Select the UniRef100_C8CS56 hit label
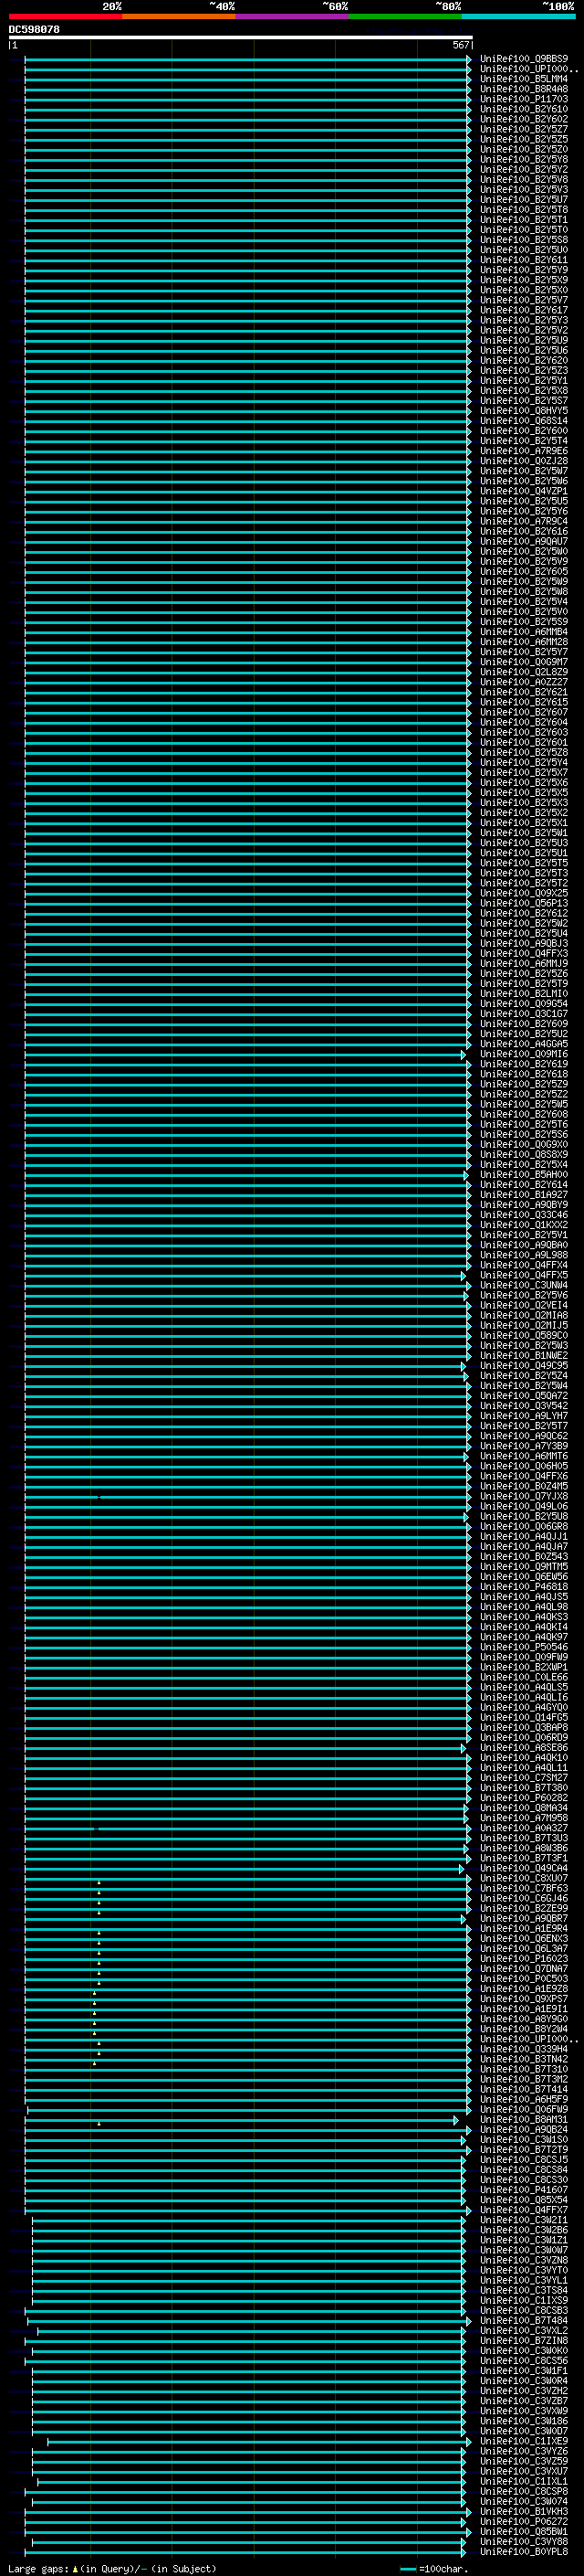Image resolution: width=584 pixels, height=2576 pixels. coord(524,2361)
